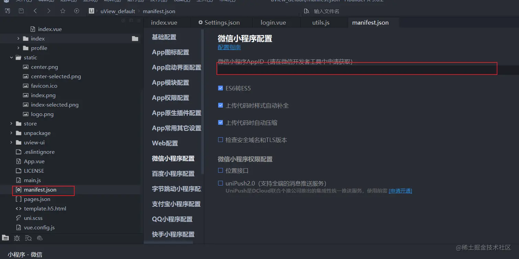This screenshot has height=259, width=519.
Task: Click the gear icon beside manifest.json in tree
Action: point(19,190)
